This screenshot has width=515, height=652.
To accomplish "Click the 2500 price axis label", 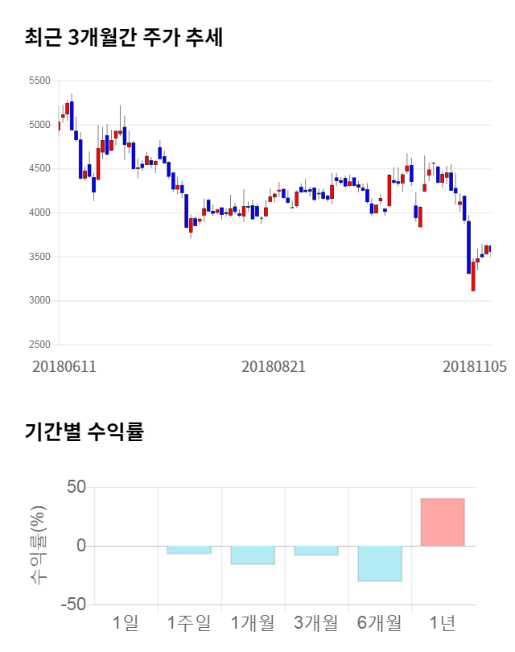I will pyautogui.click(x=39, y=345).
